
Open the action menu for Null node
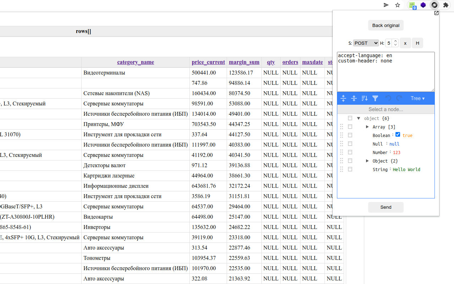[x=350, y=144]
